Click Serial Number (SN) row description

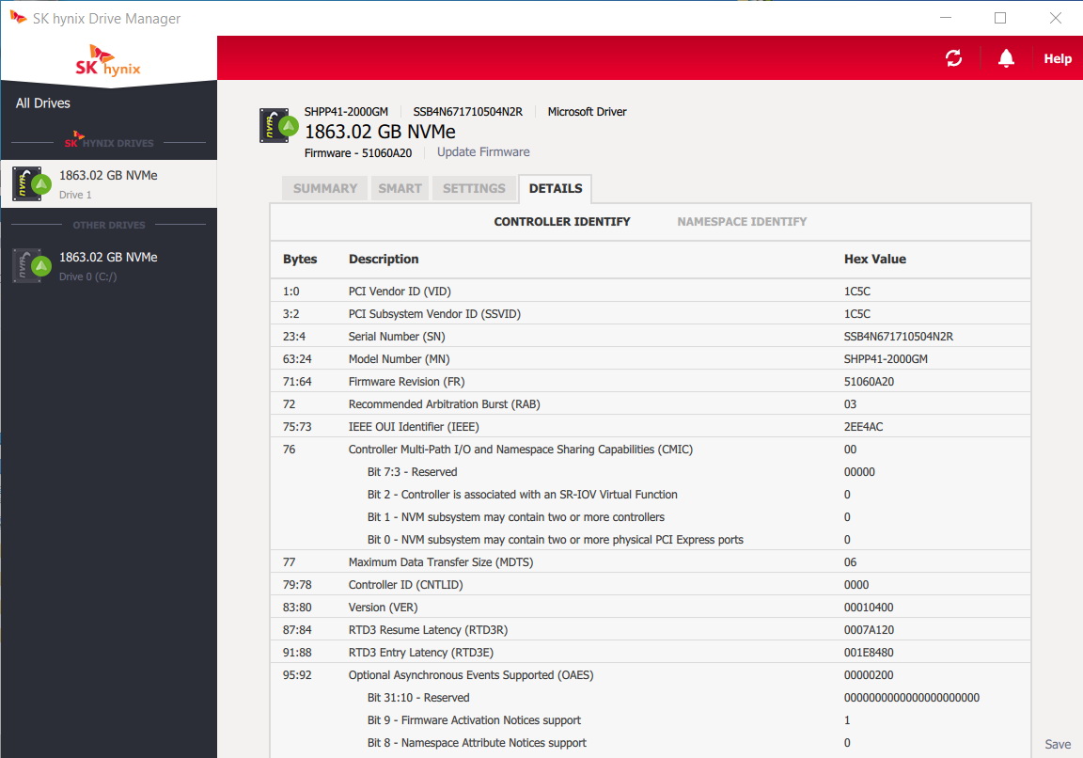397,337
